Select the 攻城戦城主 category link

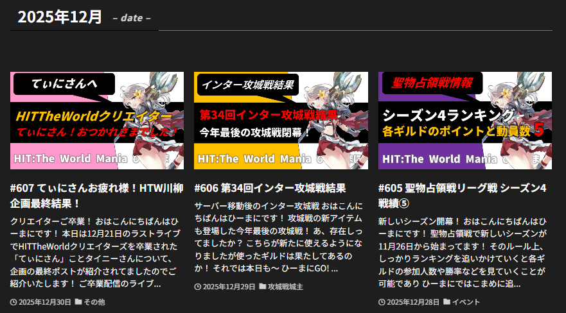(285, 287)
